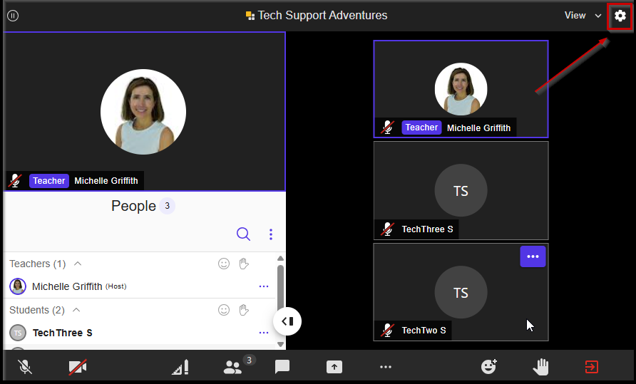Open the settings gear icon

620,16
